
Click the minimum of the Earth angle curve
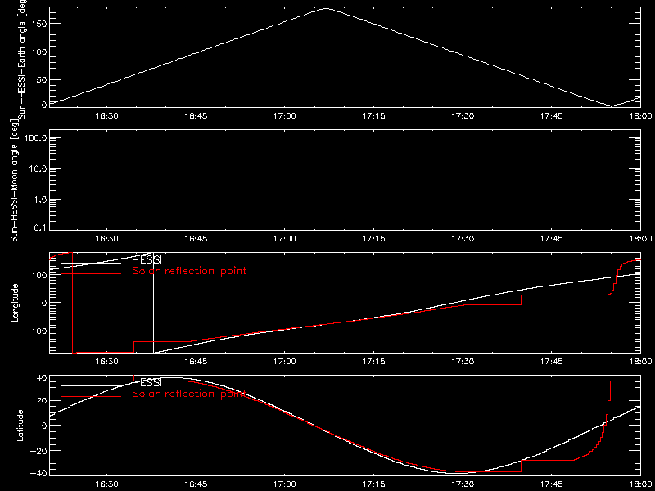[x=612, y=106]
